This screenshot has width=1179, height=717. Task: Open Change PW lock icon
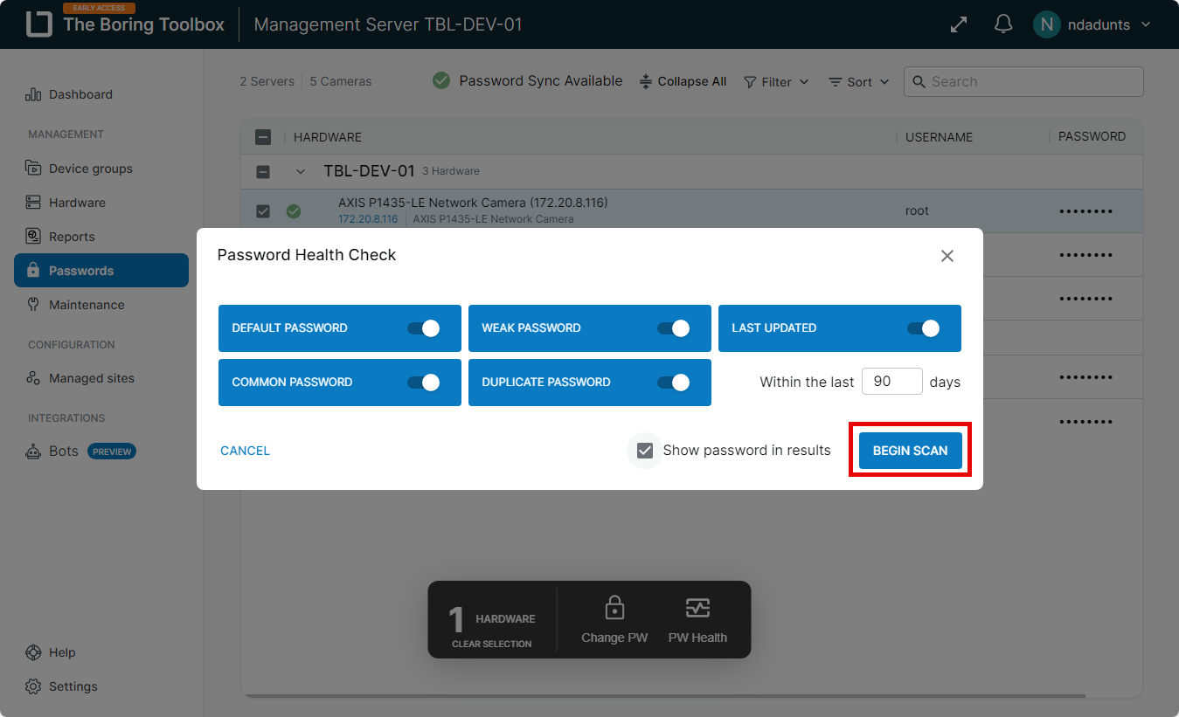[614, 609]
